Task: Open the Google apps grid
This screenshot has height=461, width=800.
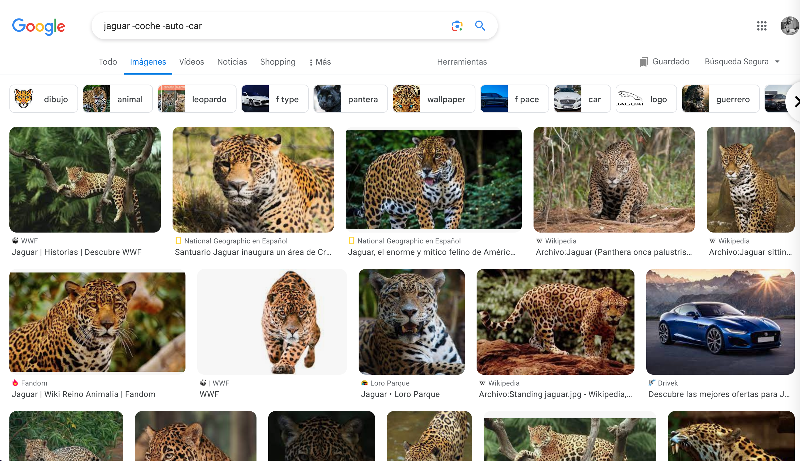Action: [762, 26]
